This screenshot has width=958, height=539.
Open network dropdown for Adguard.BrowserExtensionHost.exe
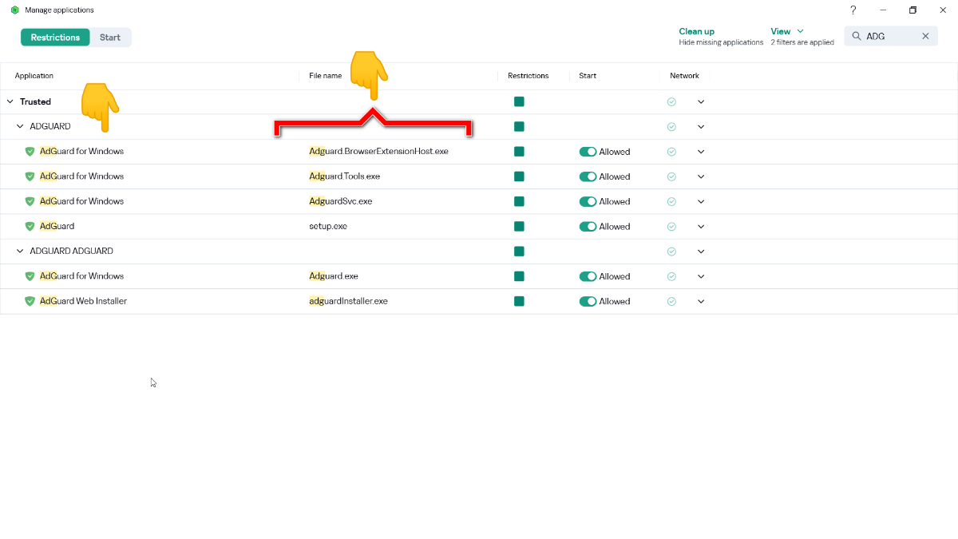click(x=701, y=152)
